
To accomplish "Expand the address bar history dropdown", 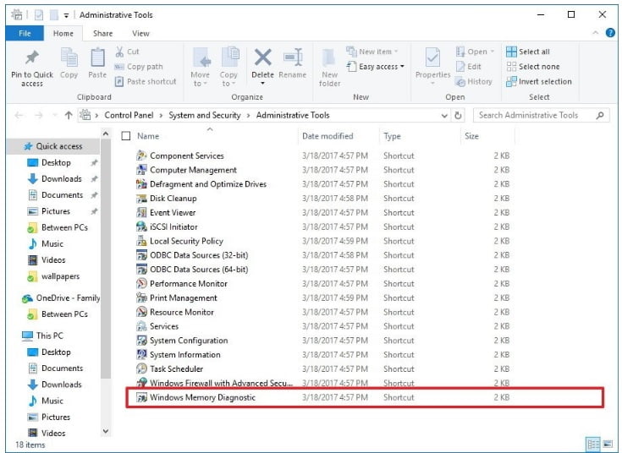I will [444, 115].
